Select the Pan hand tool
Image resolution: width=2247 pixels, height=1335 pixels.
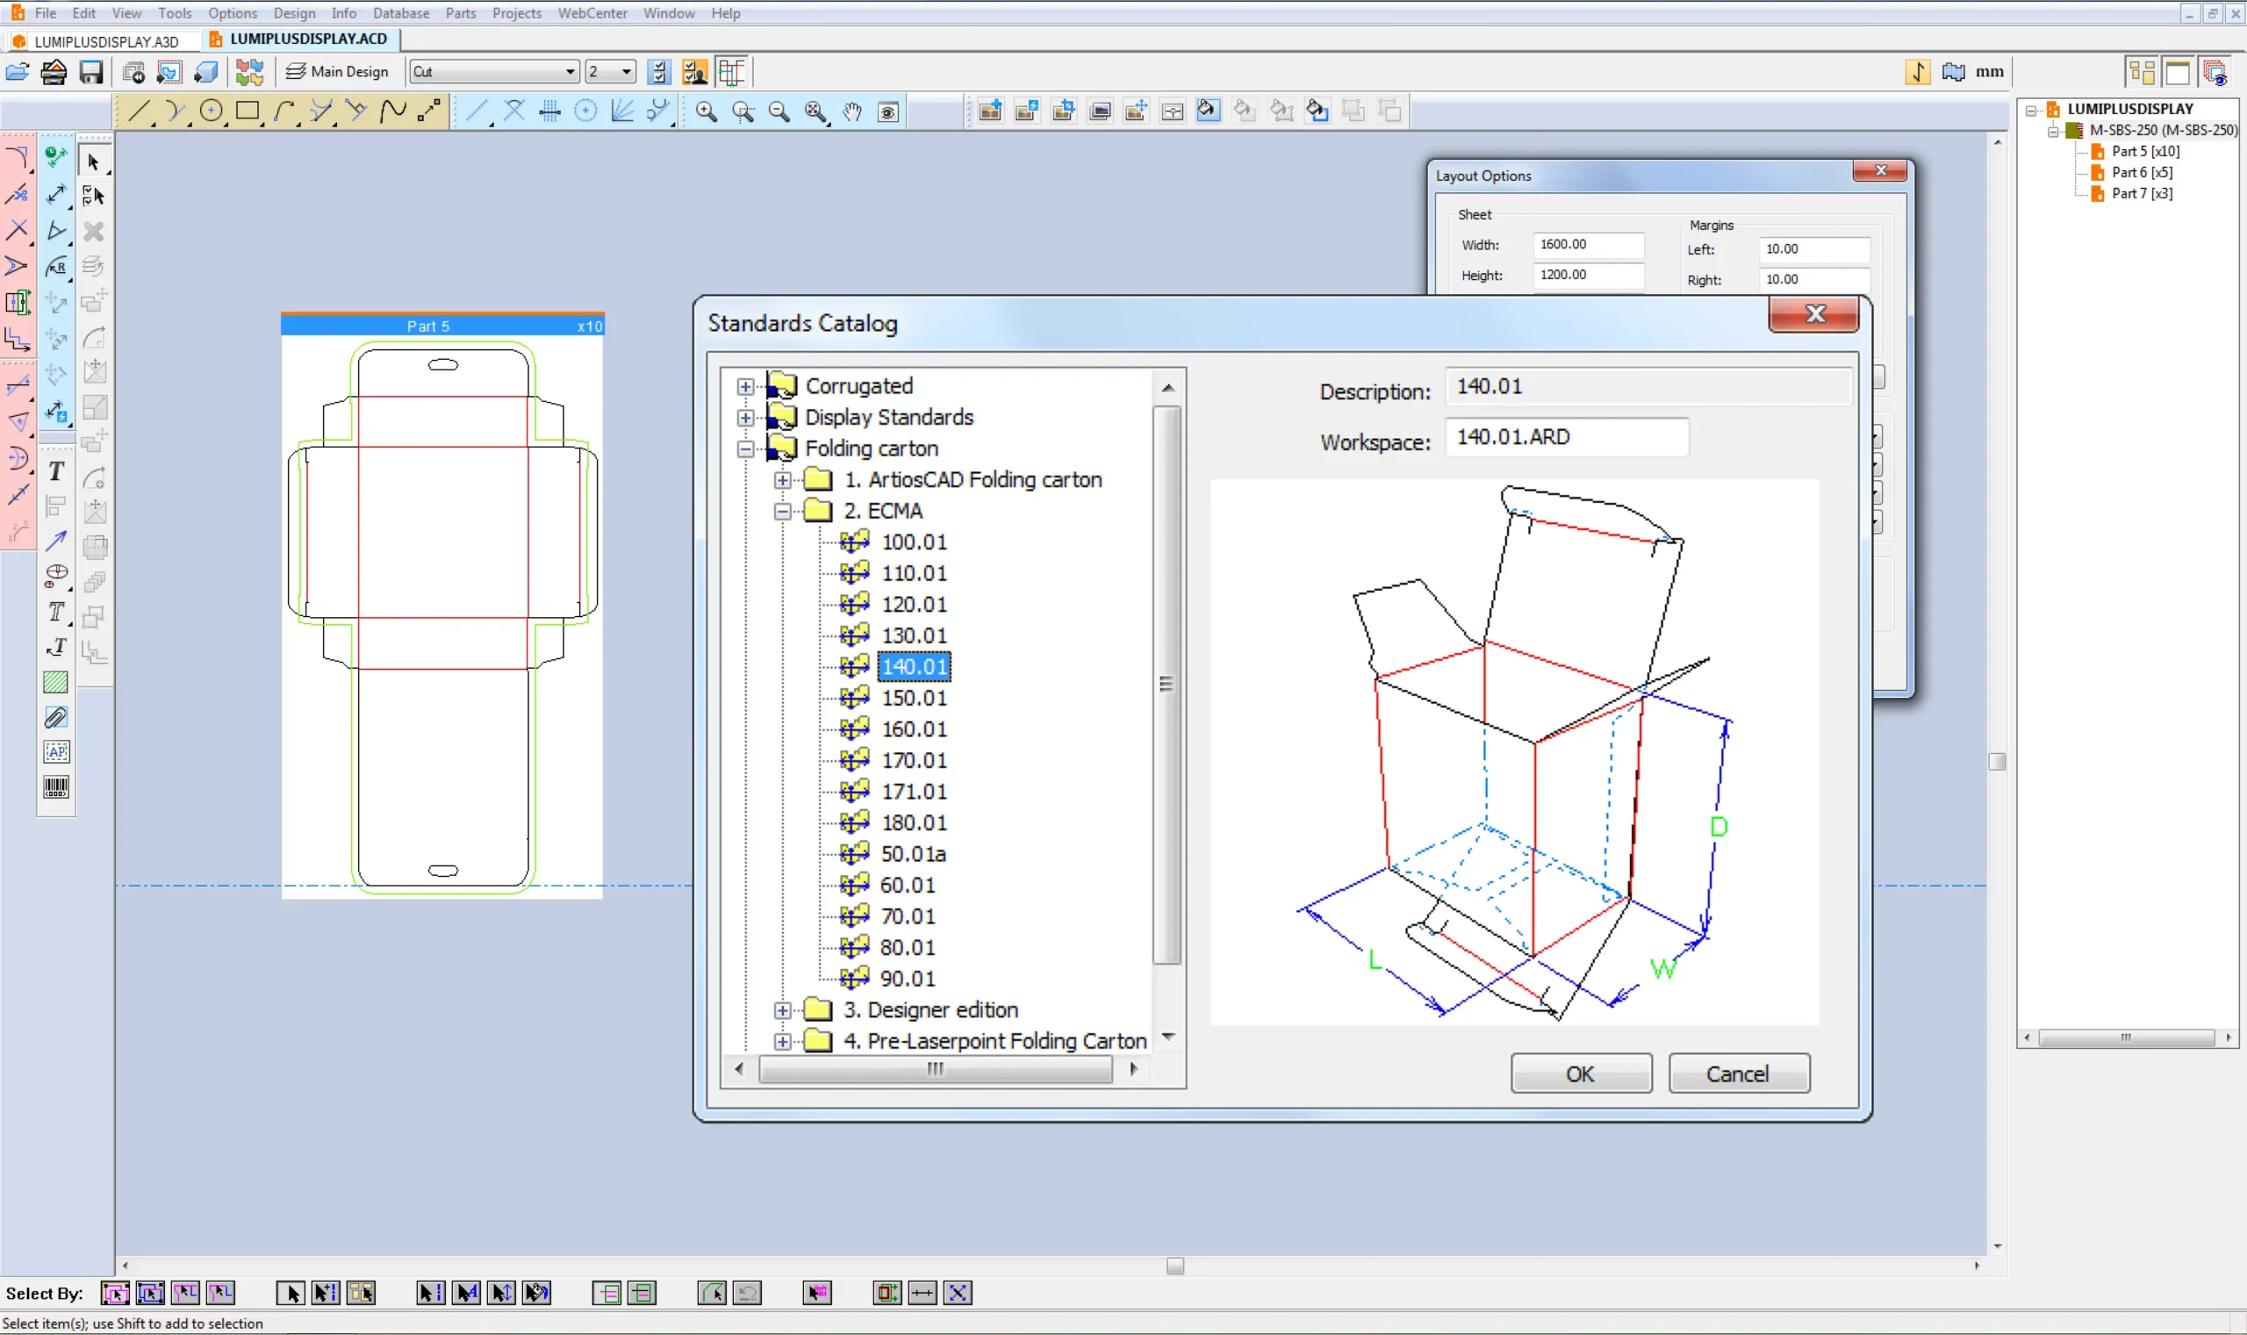(x=851, y=111)
